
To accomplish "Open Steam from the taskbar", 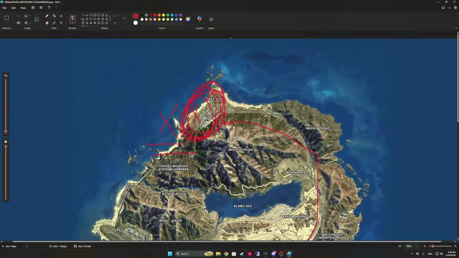I will pyautogui.click(x=242, y=254).
